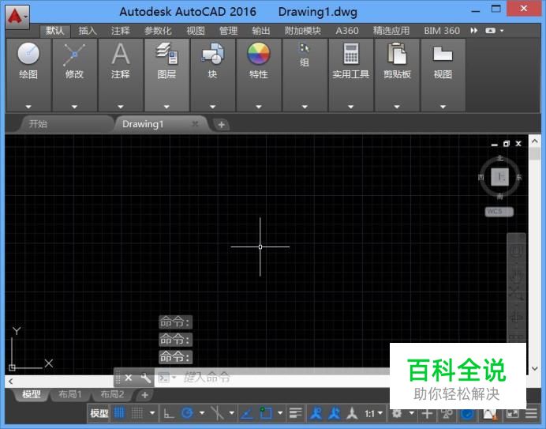The height and width of the screenshot is (429, 546).
Task: Close the command line with X icon
Action: [x=129, y=378]
